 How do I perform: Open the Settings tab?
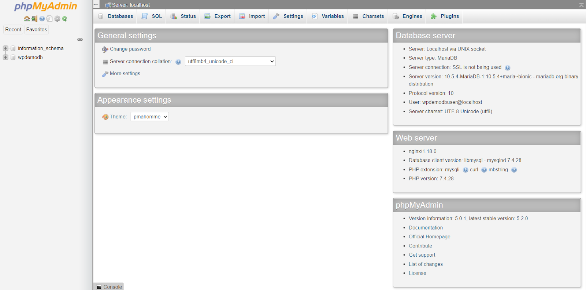click(x=288, y=16)
